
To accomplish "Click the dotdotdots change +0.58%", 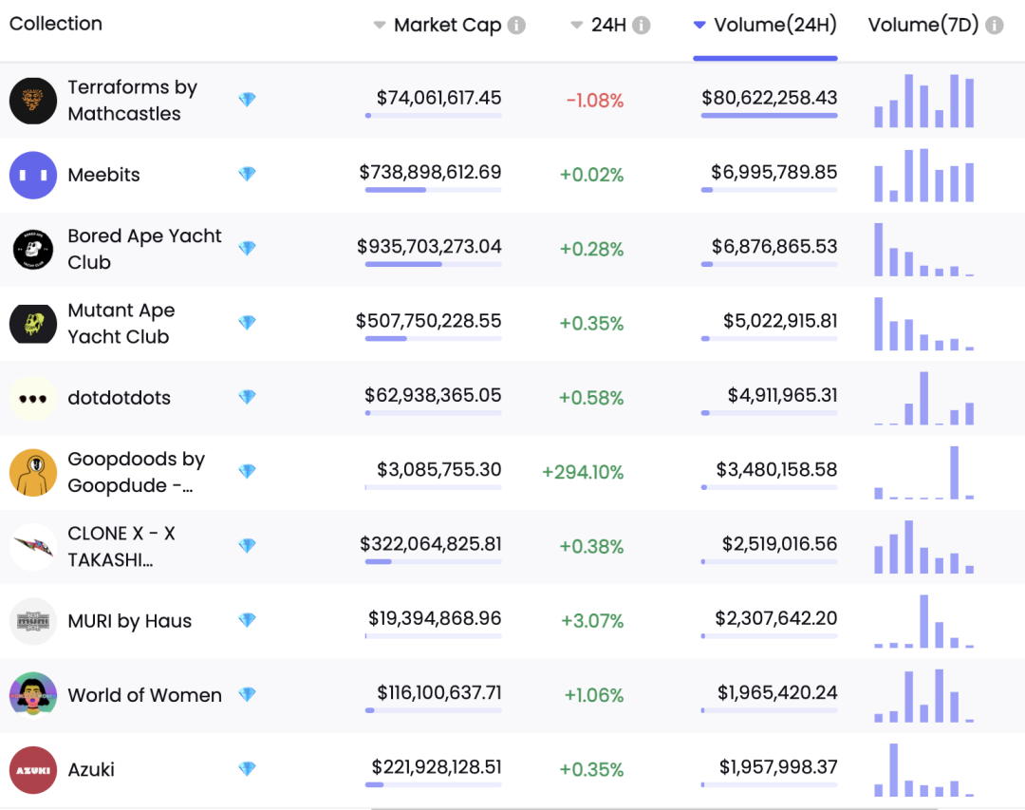I will coord(591,398).
